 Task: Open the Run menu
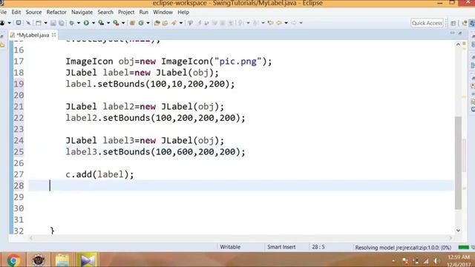pos(143,12)
